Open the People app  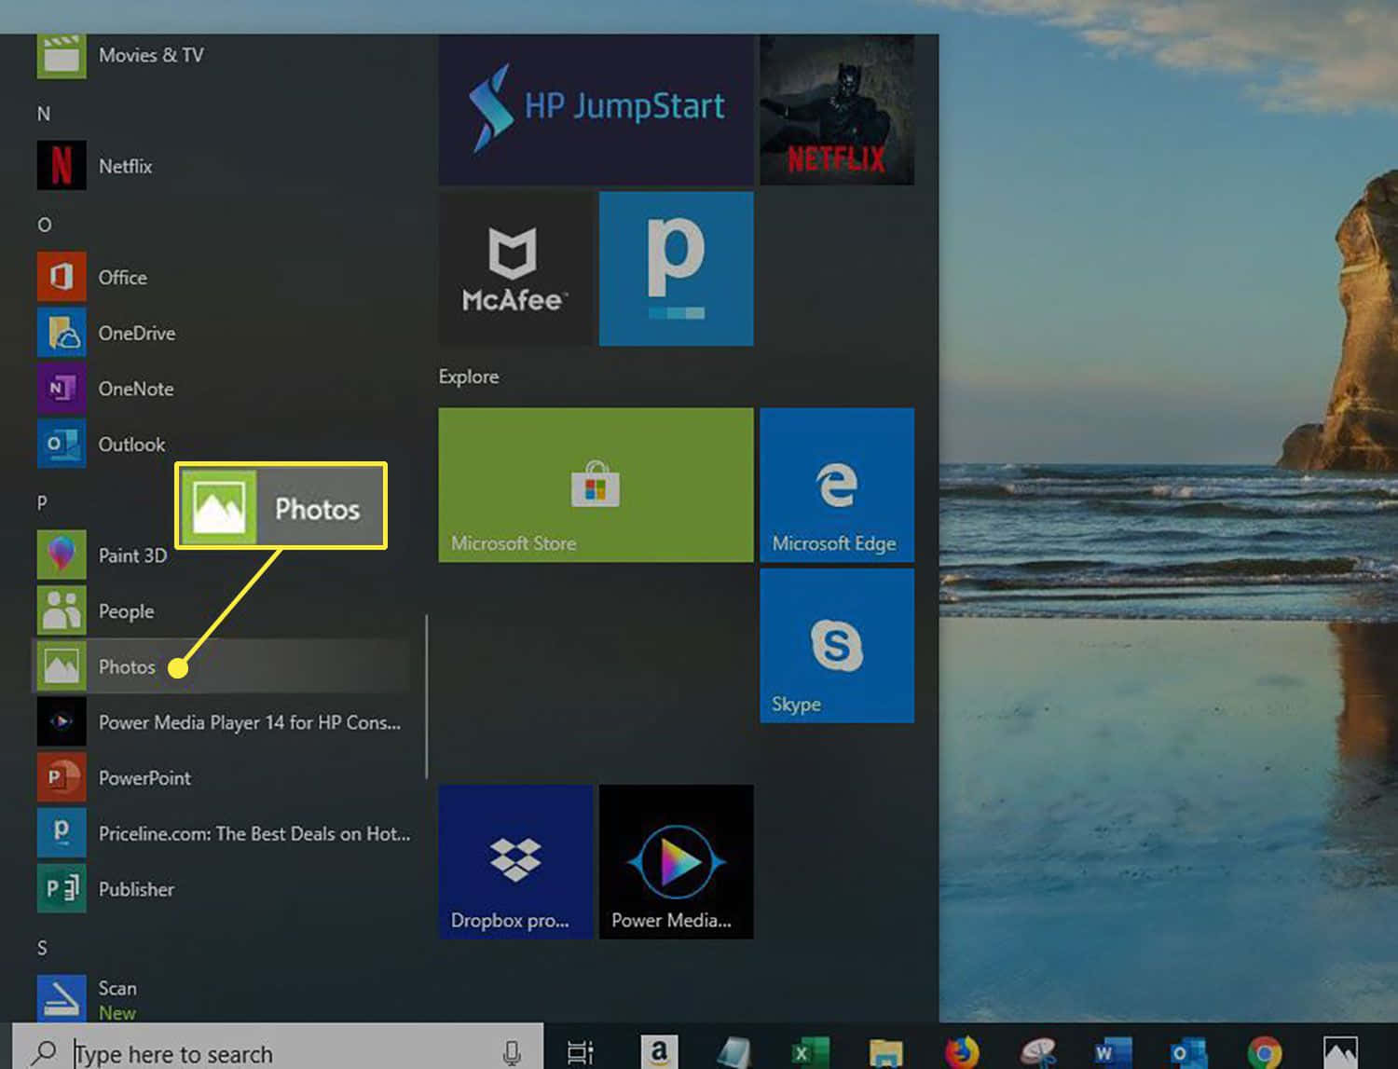tap(222, 611)
